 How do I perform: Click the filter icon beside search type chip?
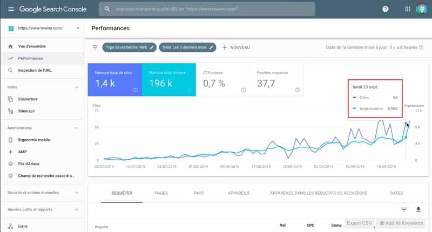[x=95, y=47]
